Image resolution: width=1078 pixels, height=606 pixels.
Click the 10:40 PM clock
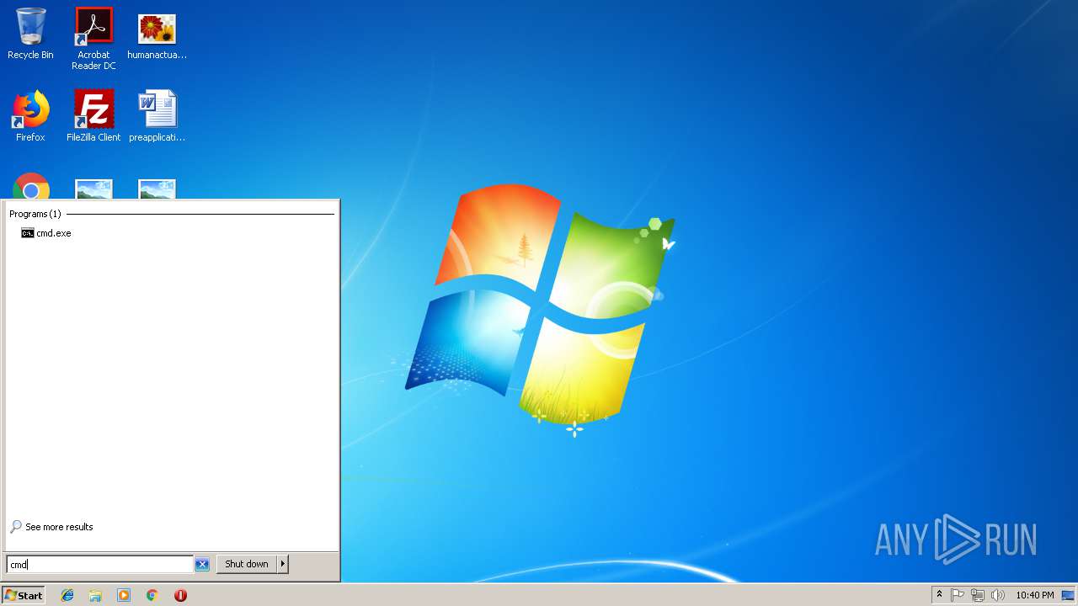click(x=1034, y=595)
